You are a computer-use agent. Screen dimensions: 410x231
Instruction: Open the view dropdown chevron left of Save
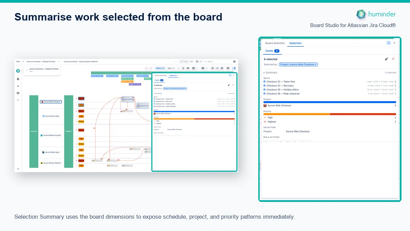coord(177,62)
